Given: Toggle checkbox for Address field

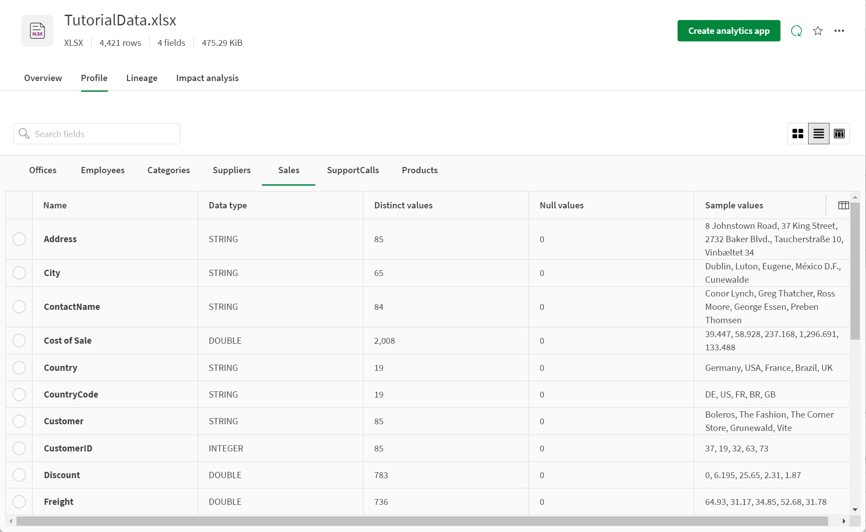Looking at the screenshot, I should [19, 239].
